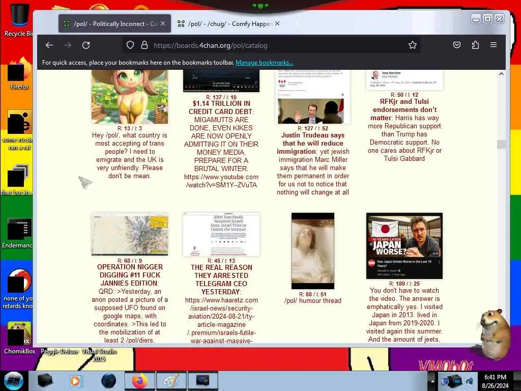This screenshot has height=391, width=521.
Task: Click 'THE REAL REASON THEY ARRESTED TELEGRAM CEO' title
Action: (x=221, y=280)
